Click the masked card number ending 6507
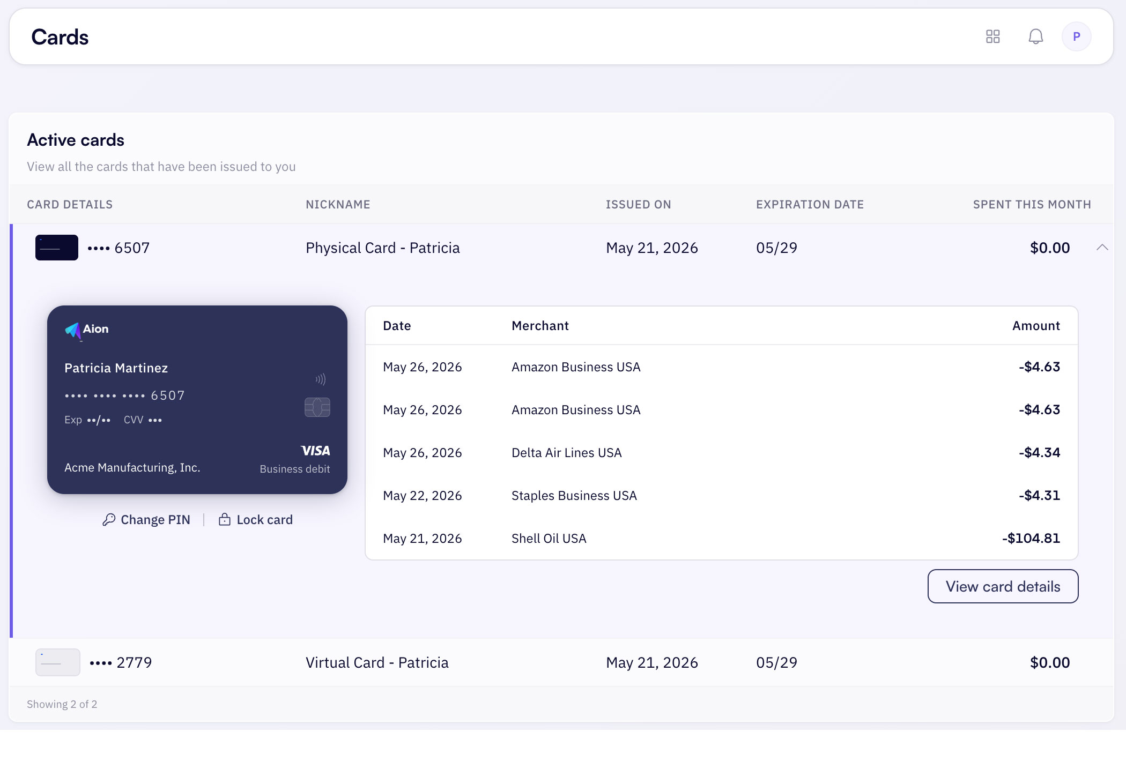The width and height of the screenshot is (1126, 784). 124,395
